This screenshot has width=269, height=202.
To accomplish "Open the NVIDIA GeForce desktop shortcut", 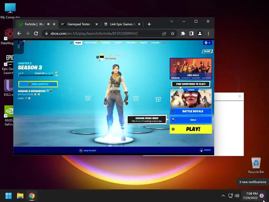I will pyautogui.click(x=9, y=116).
